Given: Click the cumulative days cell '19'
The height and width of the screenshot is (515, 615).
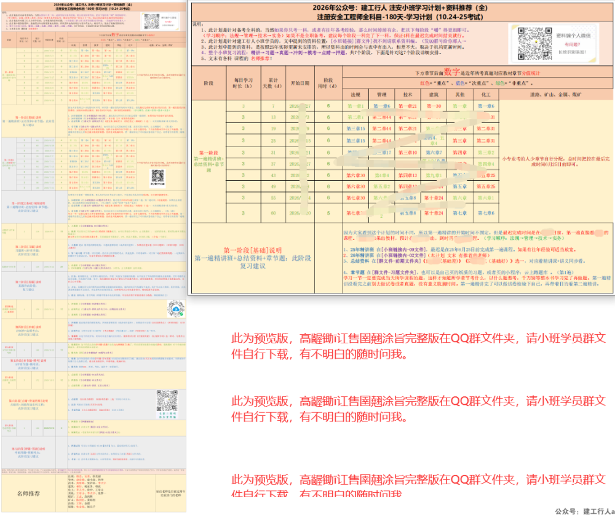Looking at the screenshot, I should pos(273,129).
